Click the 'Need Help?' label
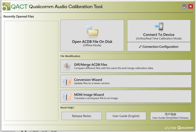 coord(67,108)
